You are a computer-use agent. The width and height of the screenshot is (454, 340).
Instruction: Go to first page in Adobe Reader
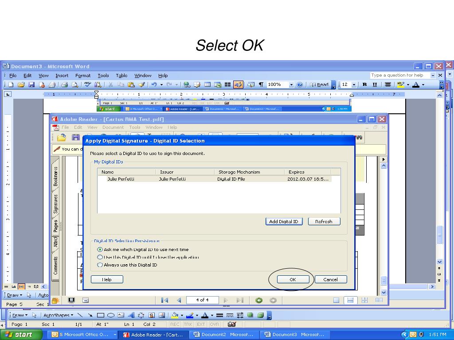(164, 300)
